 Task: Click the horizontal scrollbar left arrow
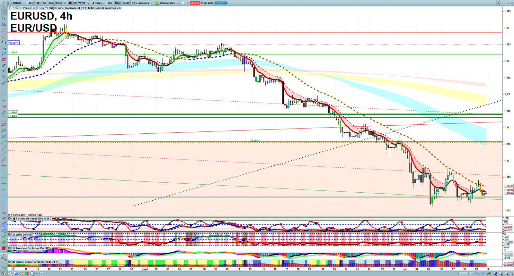pyautogui.click(x=41, y=273)
